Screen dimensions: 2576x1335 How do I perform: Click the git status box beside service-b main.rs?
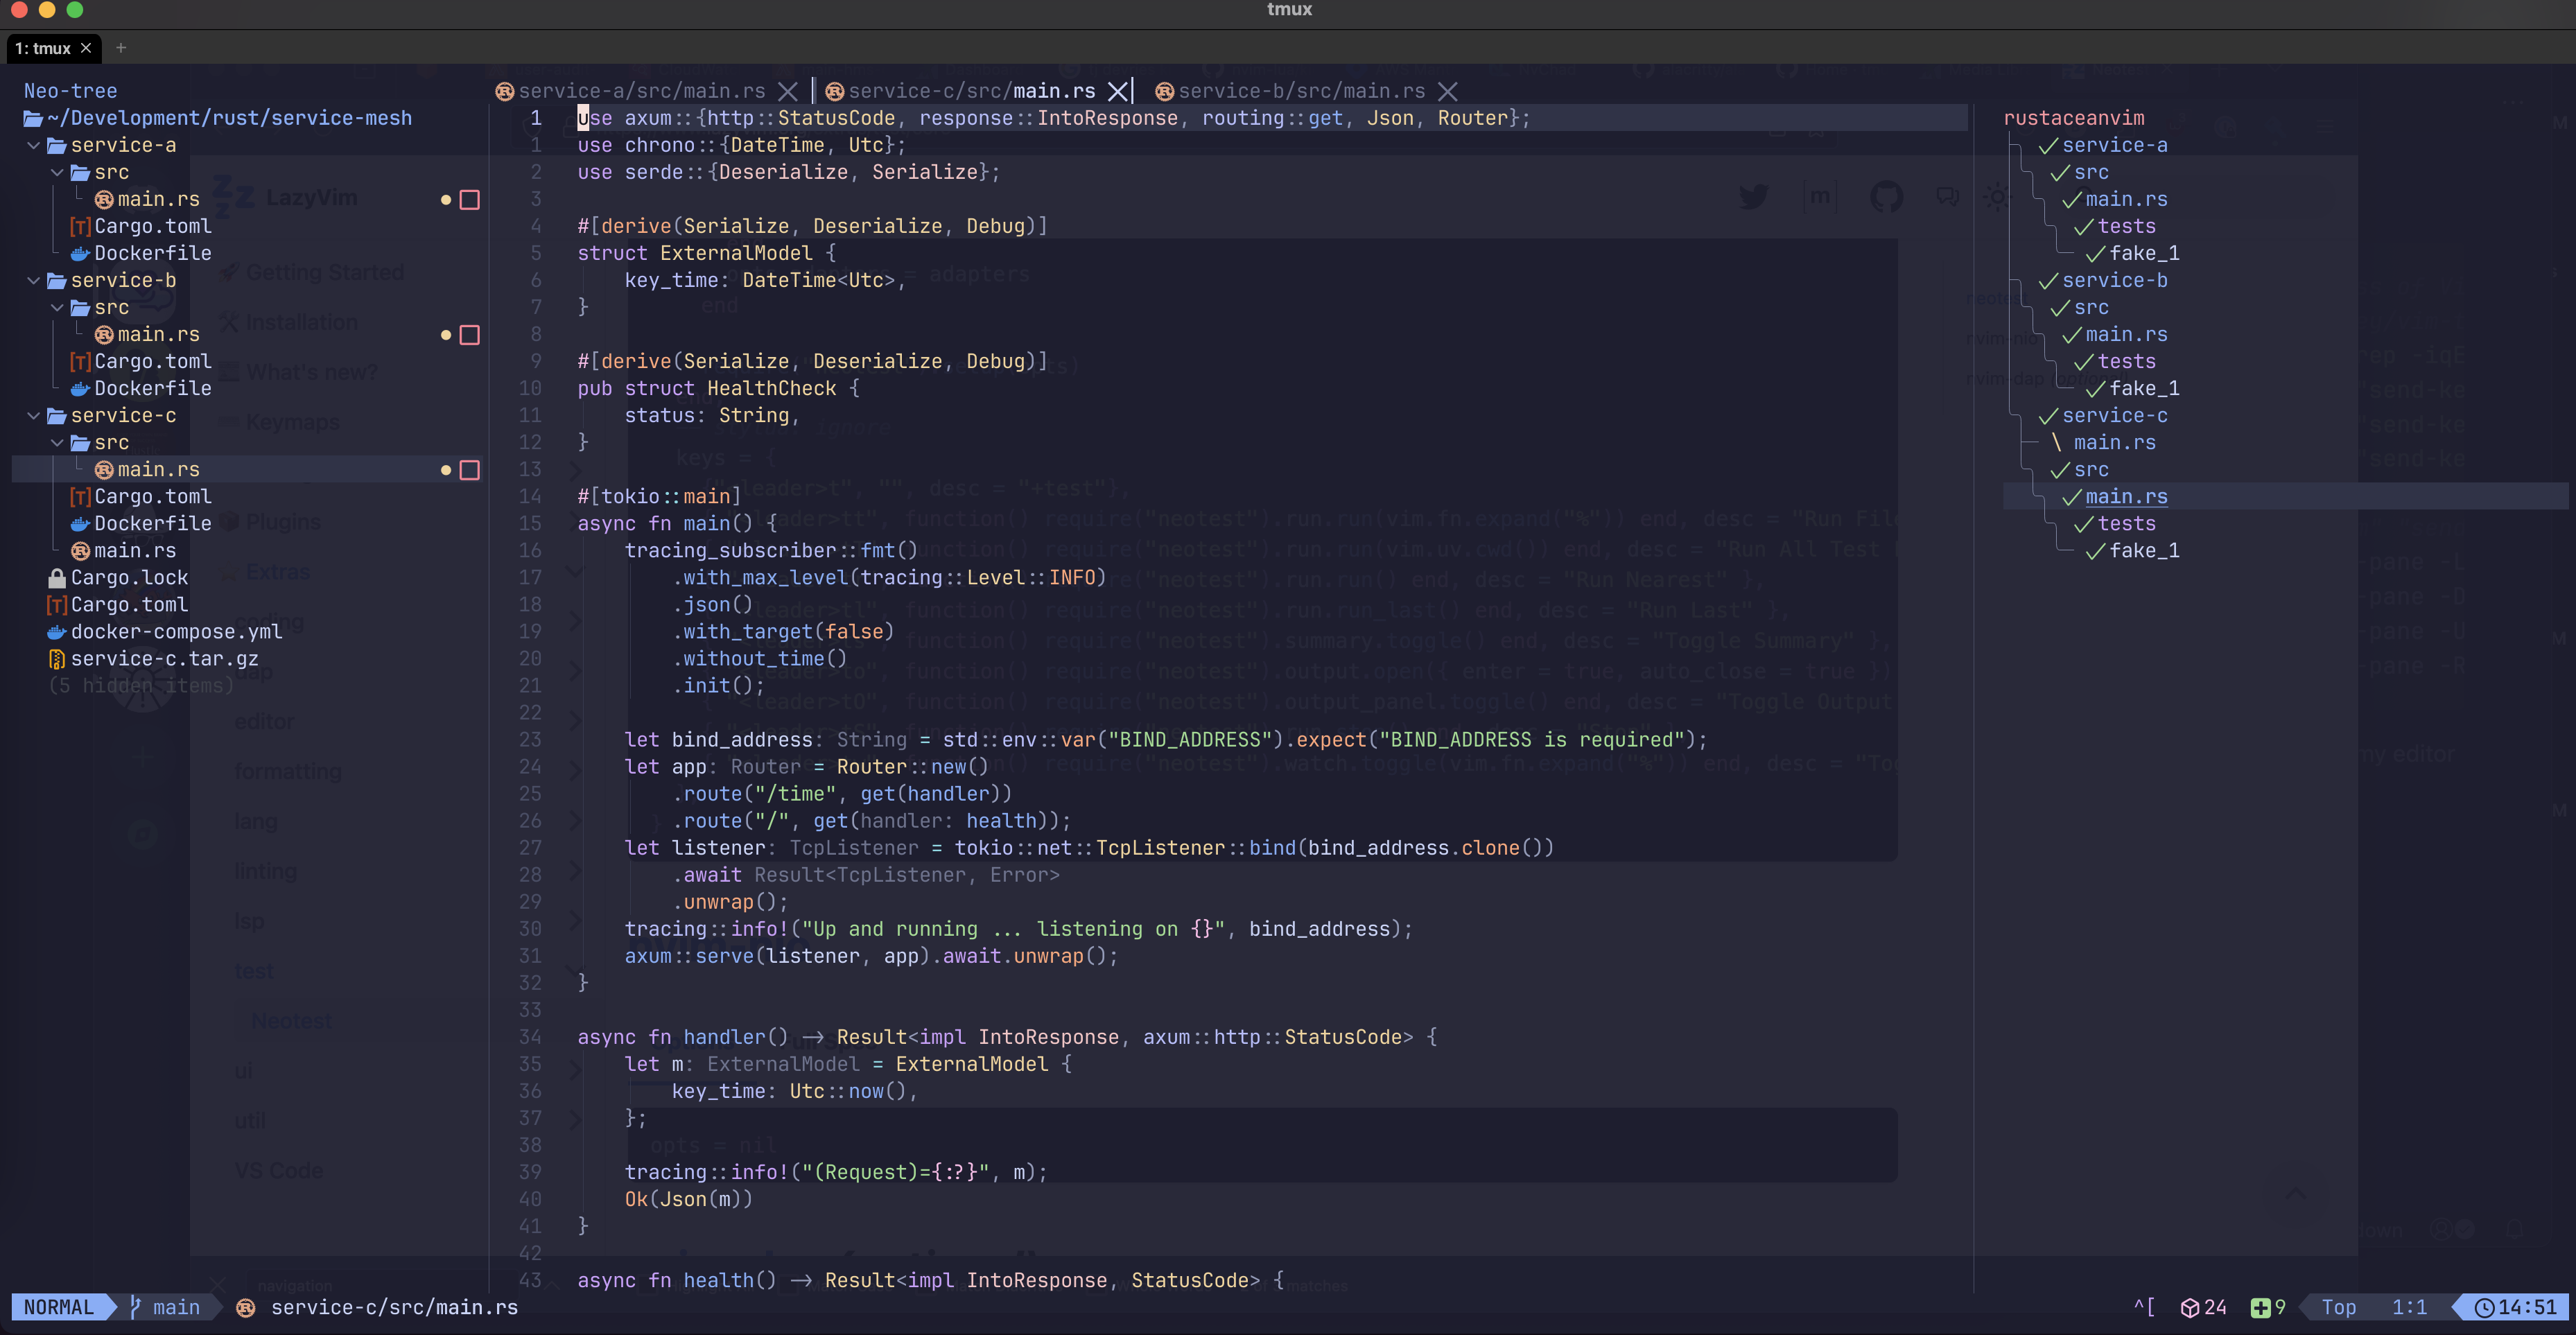coord(469,335)
